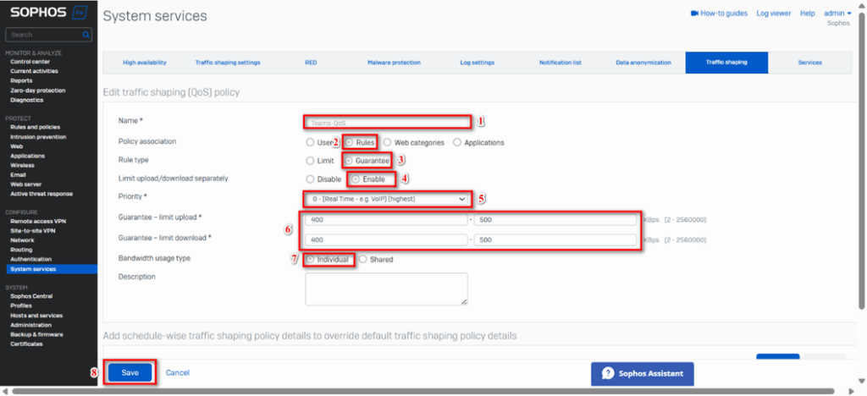Open the Log viewer link
The height and width of the screenshot is (396, 867).
[x=773, y=14]
